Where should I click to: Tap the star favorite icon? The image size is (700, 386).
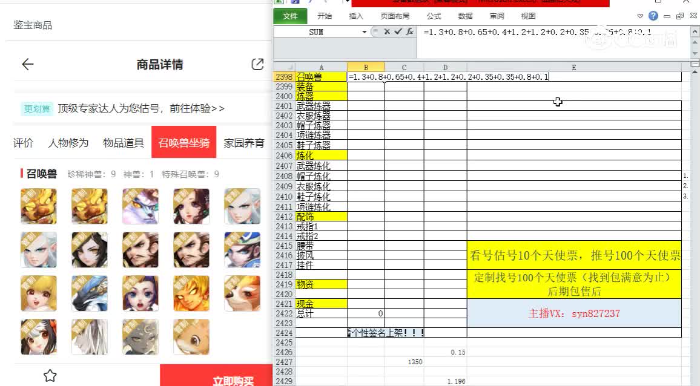tap(50, 376)
